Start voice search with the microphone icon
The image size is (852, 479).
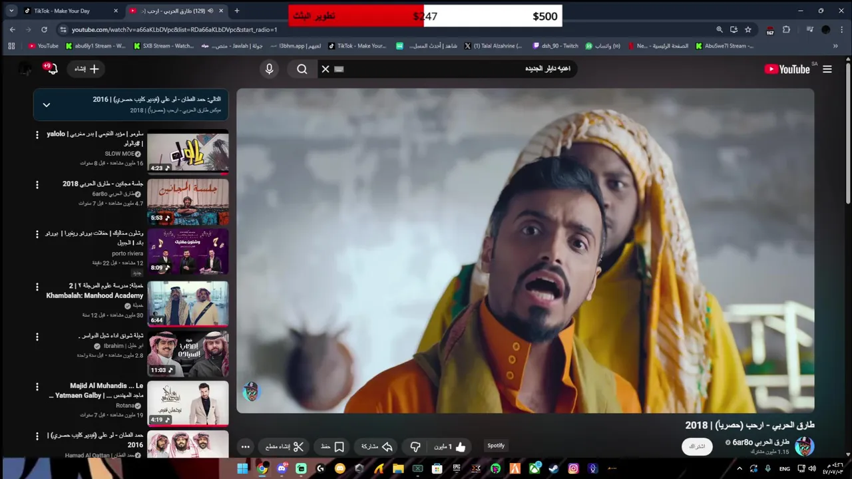point(269,69)
